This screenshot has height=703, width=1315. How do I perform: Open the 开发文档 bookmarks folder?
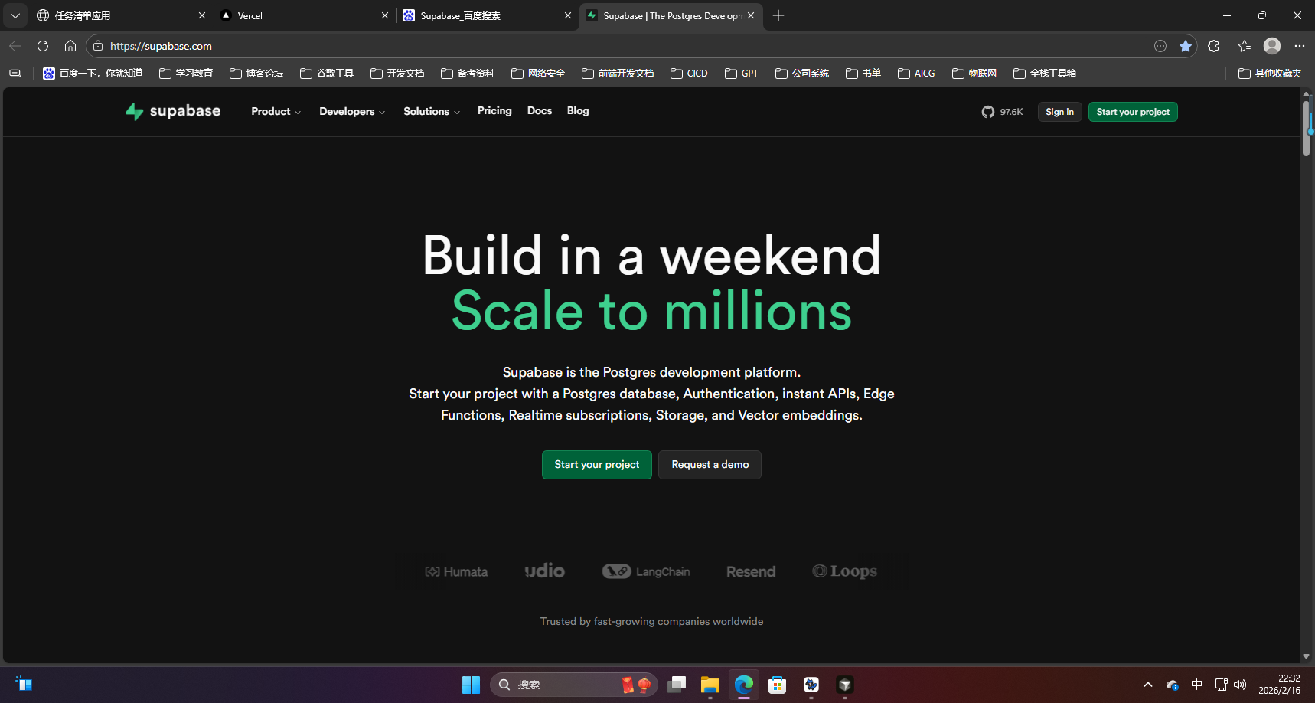397,74
